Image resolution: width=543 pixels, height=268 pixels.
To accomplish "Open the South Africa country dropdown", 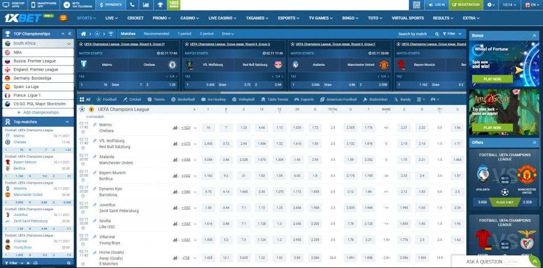I will point(38,44).
